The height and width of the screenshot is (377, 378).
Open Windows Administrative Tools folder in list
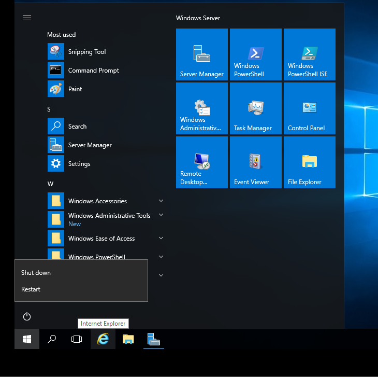pos(106,219)
